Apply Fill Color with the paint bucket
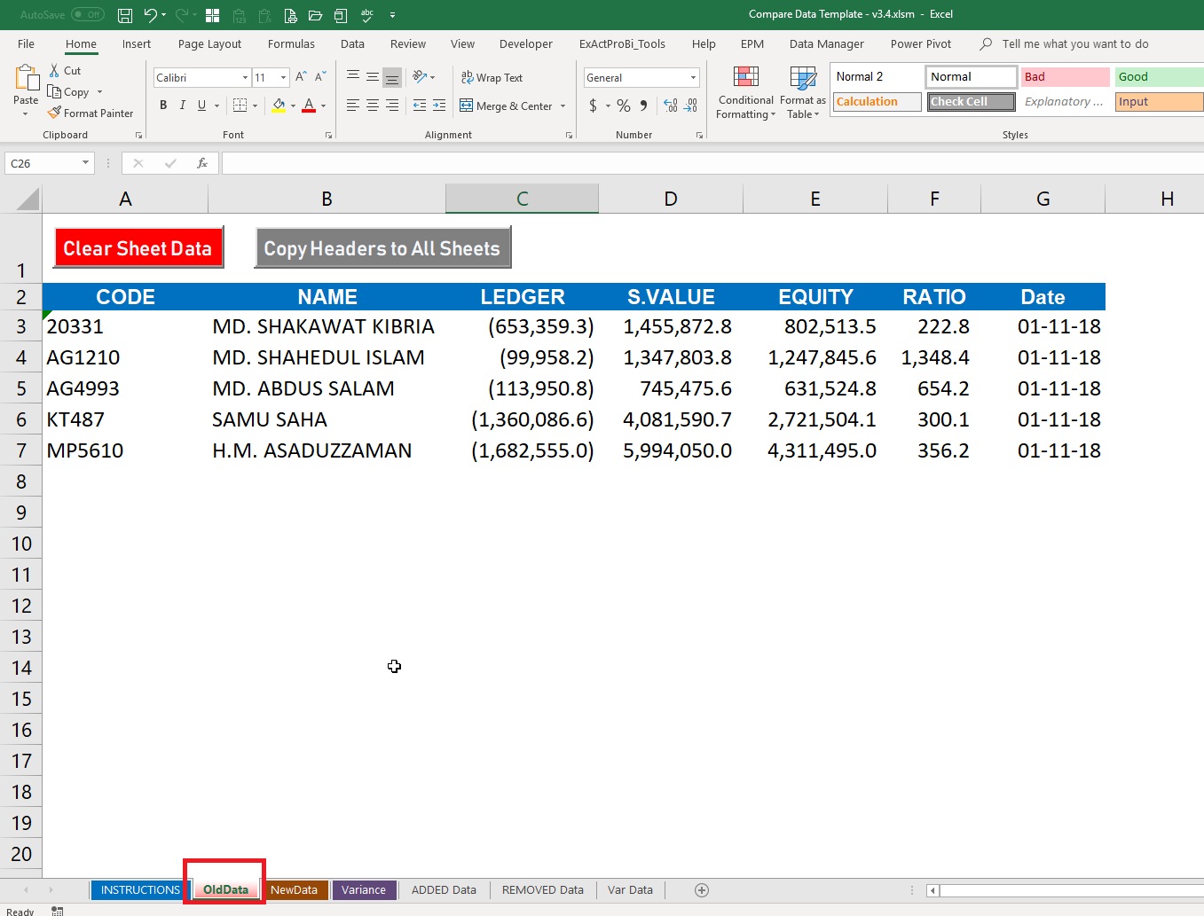 click(279, 106)
